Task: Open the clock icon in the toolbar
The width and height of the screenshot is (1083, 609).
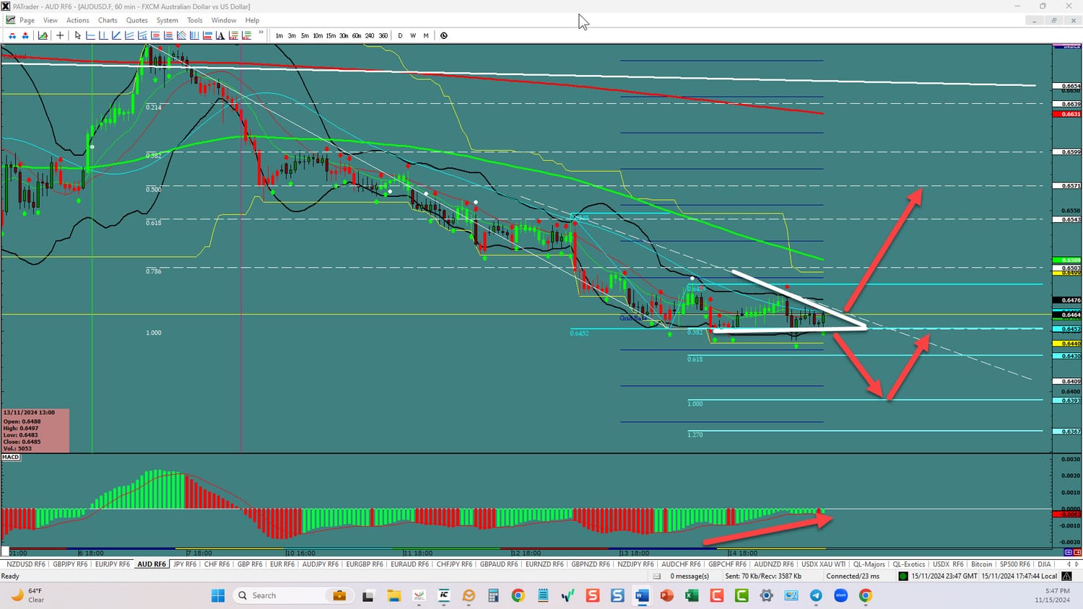Action: [x=444, y=35]
